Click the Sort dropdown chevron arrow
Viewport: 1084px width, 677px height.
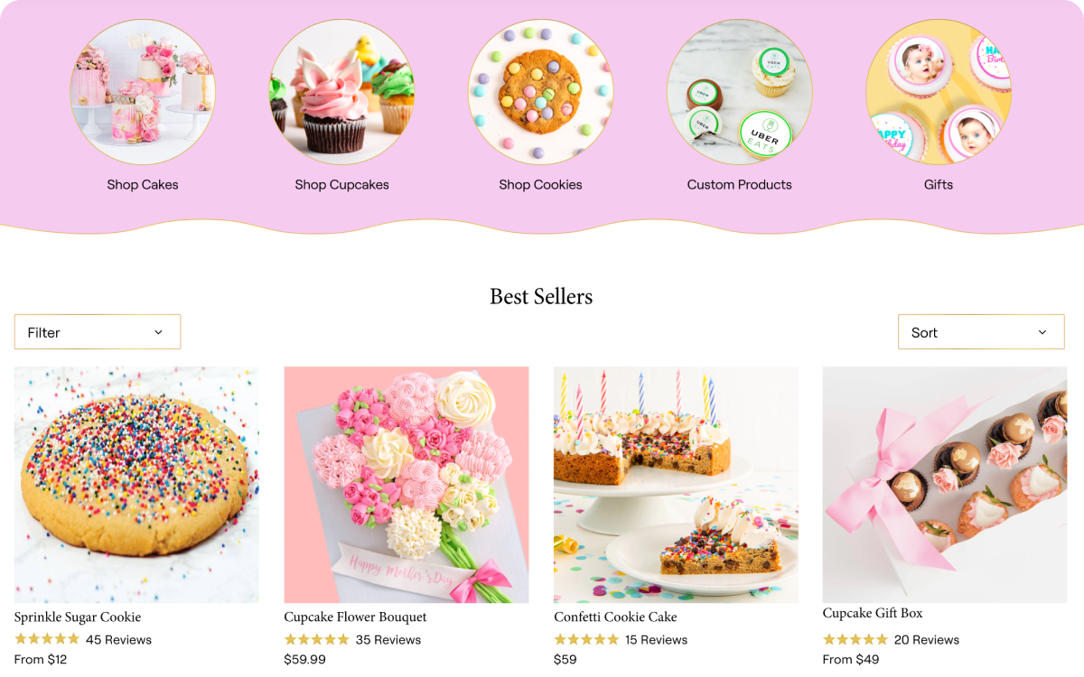tap(1042, 332)
